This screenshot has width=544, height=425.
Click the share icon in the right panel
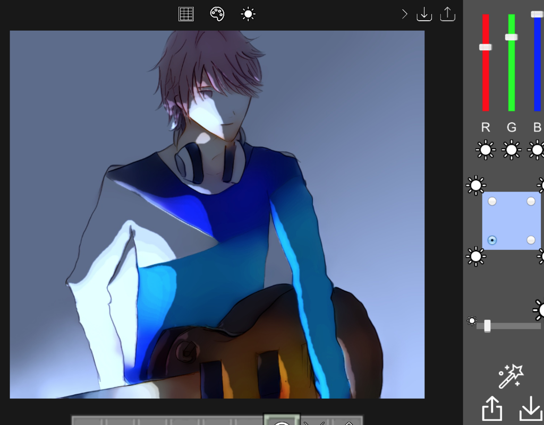[x=492, y=408]
